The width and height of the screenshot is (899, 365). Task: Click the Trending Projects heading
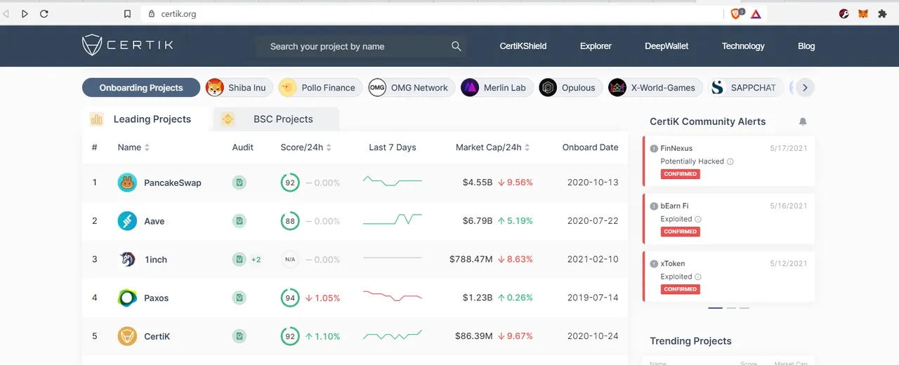[x=690, y=341]
